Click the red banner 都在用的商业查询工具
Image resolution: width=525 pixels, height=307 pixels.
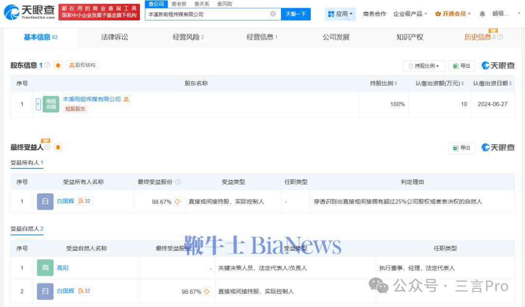click(x=99, y=12)
